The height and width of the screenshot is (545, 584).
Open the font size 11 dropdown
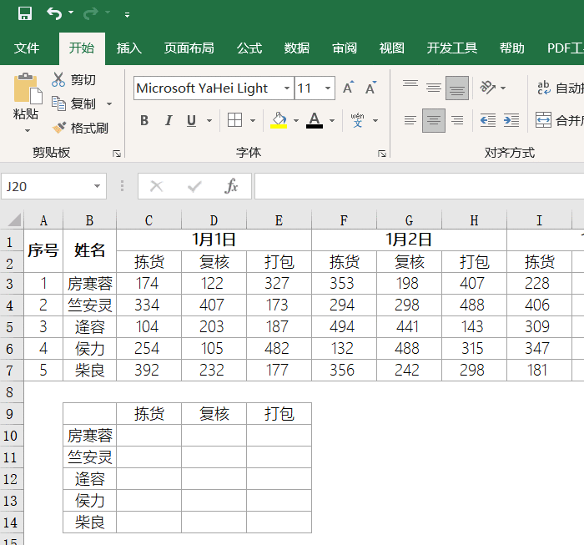328,88
